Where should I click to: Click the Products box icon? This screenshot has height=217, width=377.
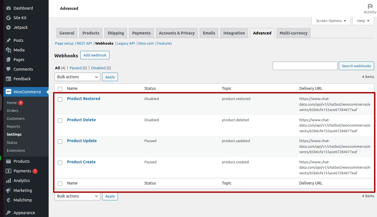coord(8,161)
